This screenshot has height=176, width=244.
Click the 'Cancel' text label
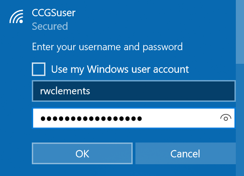(185, 154)
